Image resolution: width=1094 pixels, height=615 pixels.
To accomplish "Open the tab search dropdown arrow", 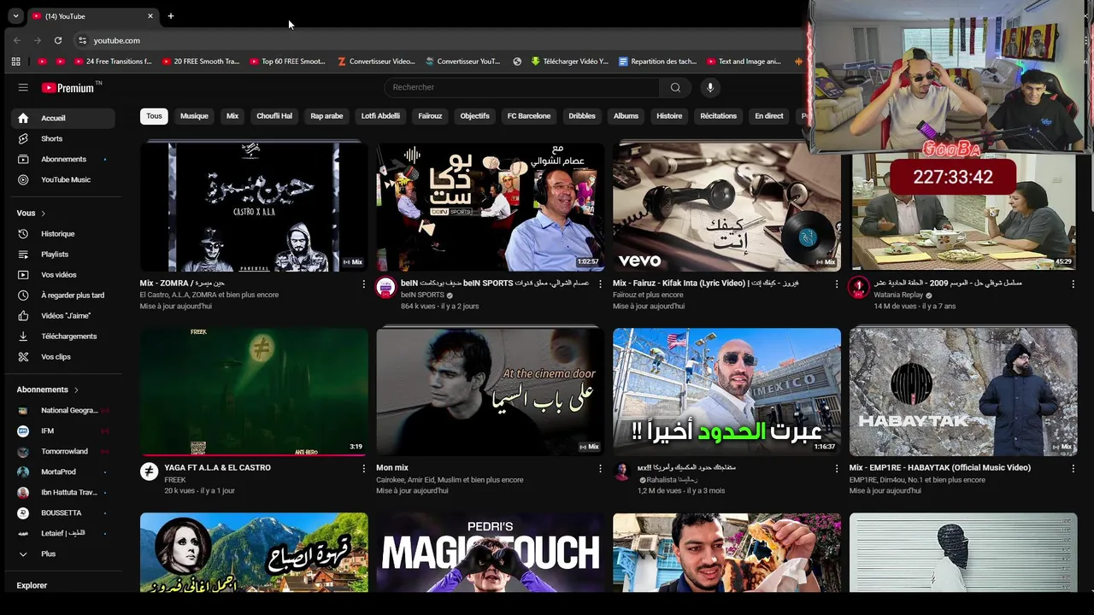I will click(15, 16).
